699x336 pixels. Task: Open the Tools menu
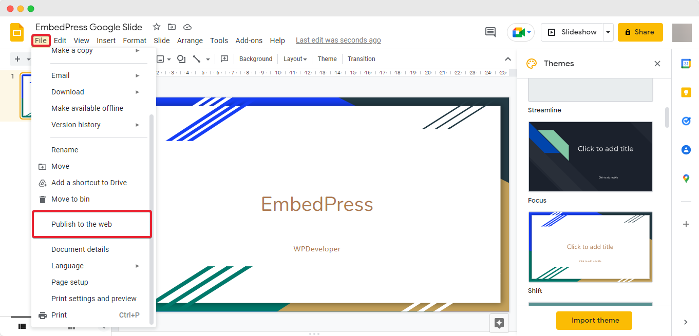tap(219, 41)
